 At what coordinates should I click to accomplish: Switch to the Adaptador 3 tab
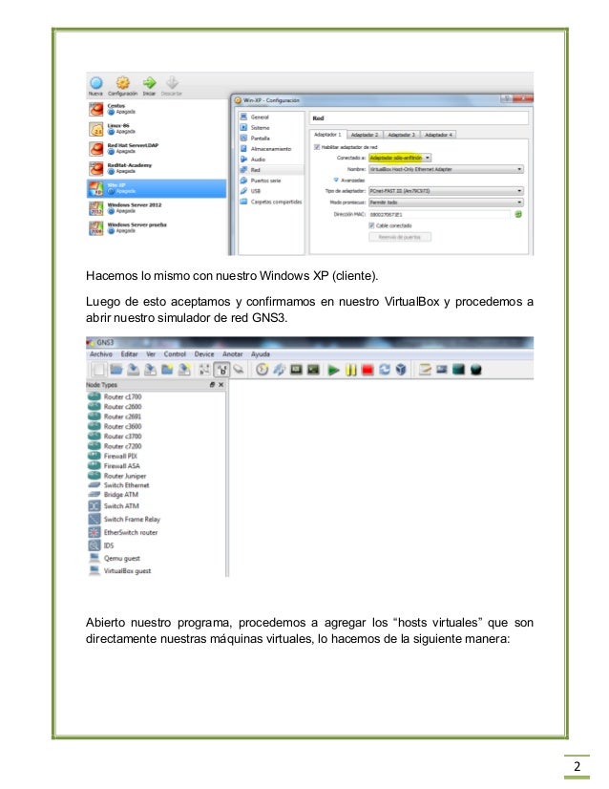tap(401, 135)
